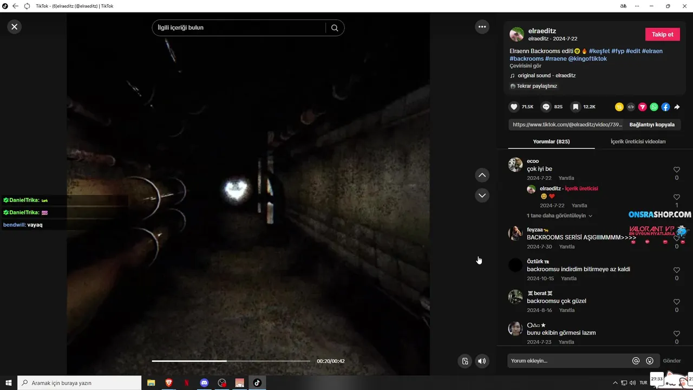Click Bağlantıyı kopyala to copy the link
Viewport: 693px width, 390px height.
tap(652, 125)
